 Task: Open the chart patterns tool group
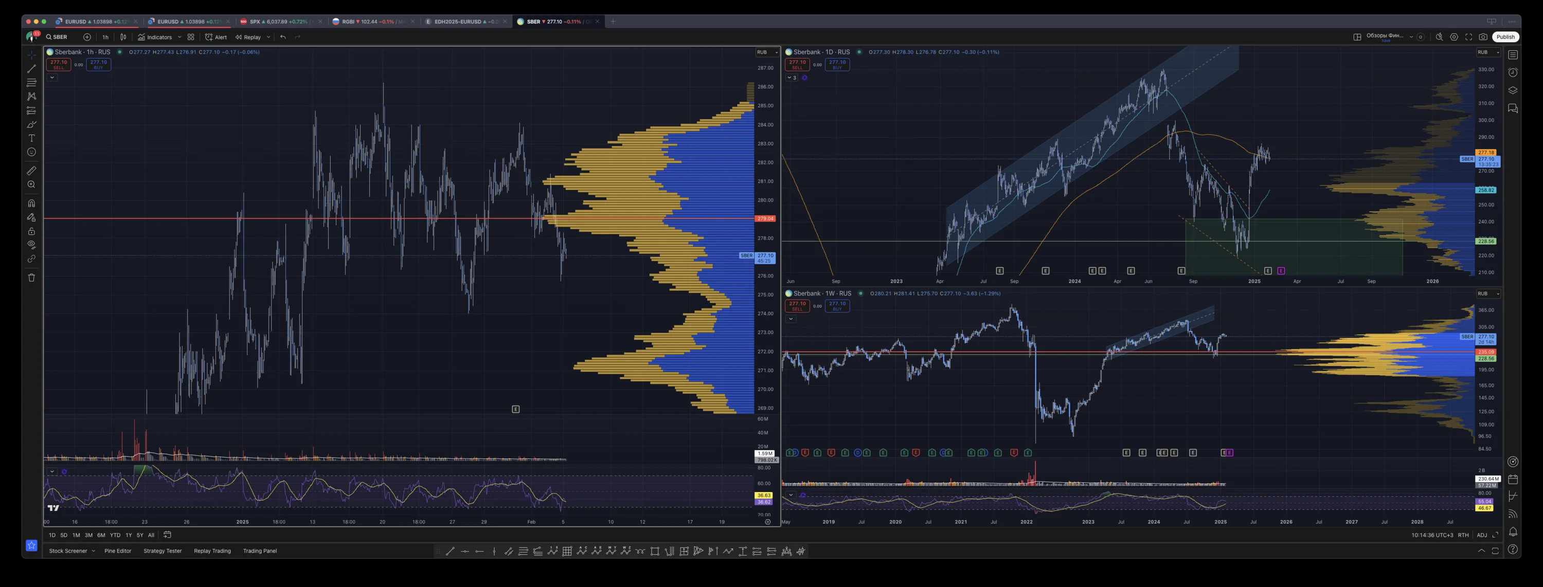[x=32, y=96]
